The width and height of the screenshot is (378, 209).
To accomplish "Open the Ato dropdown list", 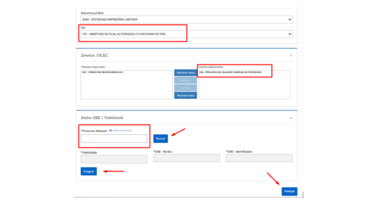I will pos(186,34).
